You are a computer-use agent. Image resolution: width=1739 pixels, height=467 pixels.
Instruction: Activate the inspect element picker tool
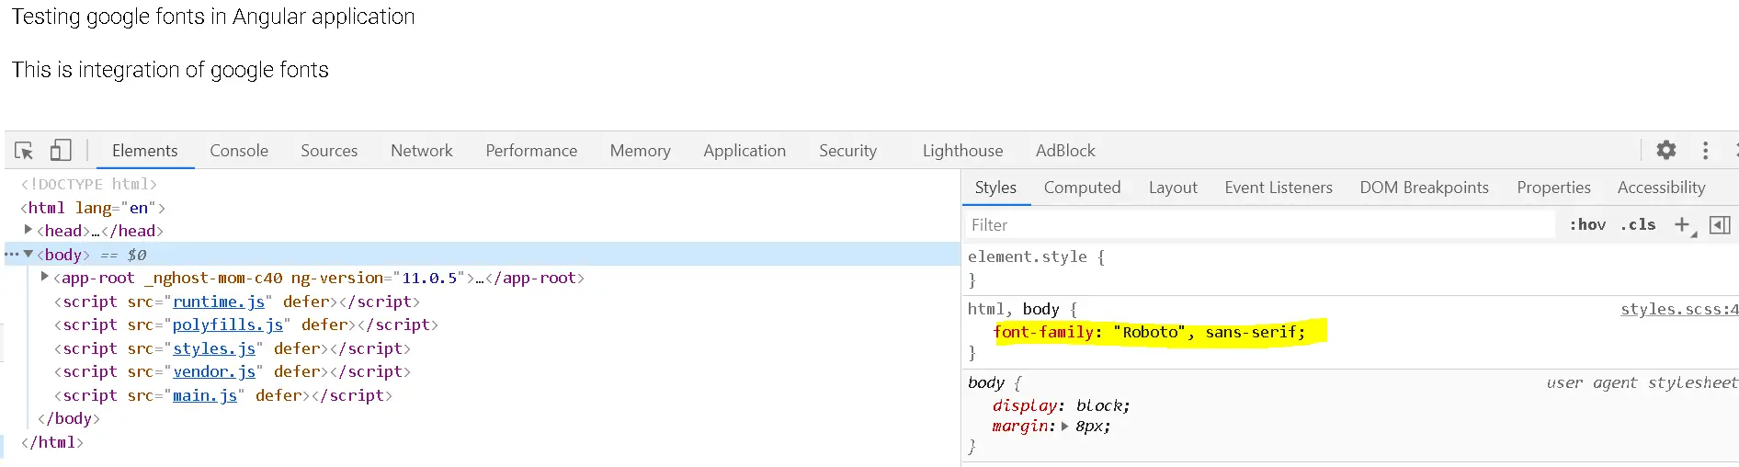click(x=24, y=151)
